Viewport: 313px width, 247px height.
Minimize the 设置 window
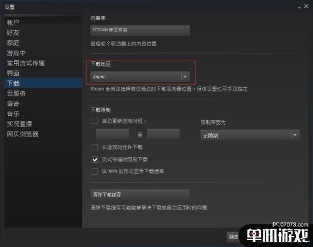(299, 7)
